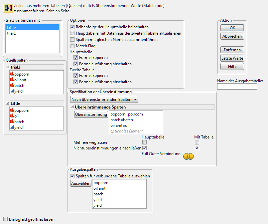This screenshot has height=224, width=268.
Task: Collapse the trial1 source columns section
Action: click(x=8, y=67)
